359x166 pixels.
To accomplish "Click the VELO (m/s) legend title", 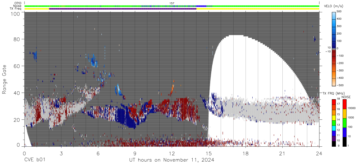I will [x=334, y=6].
